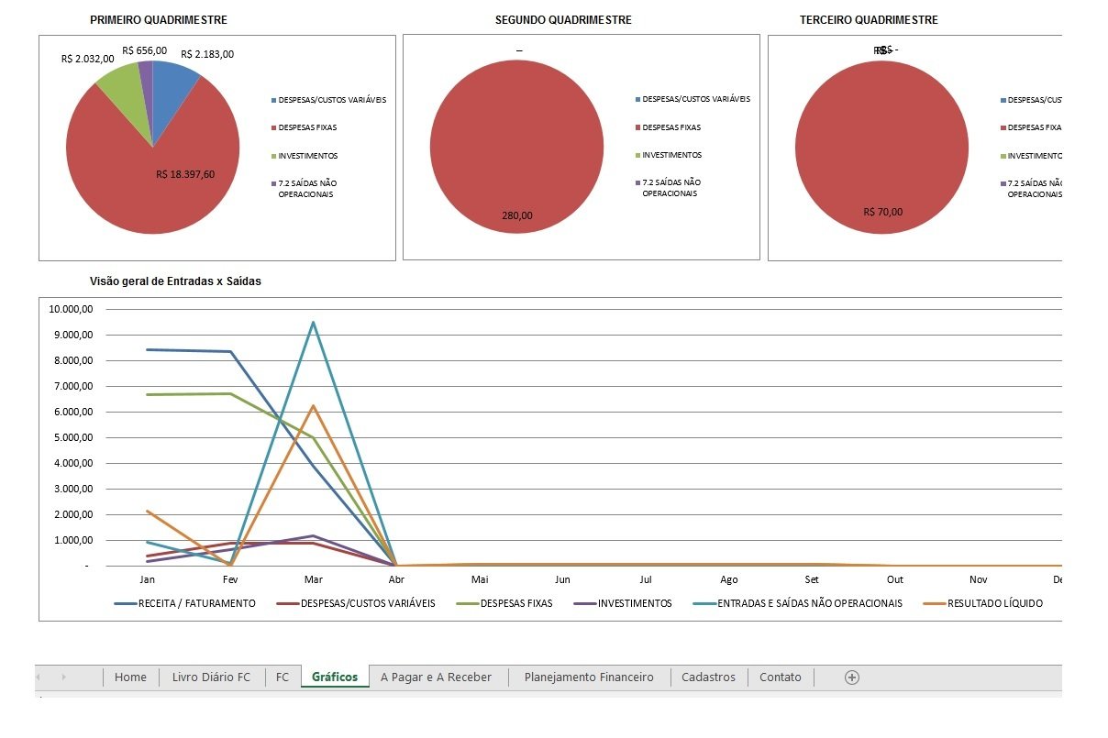Click next sheet navigation arrow

click(63, 677)
